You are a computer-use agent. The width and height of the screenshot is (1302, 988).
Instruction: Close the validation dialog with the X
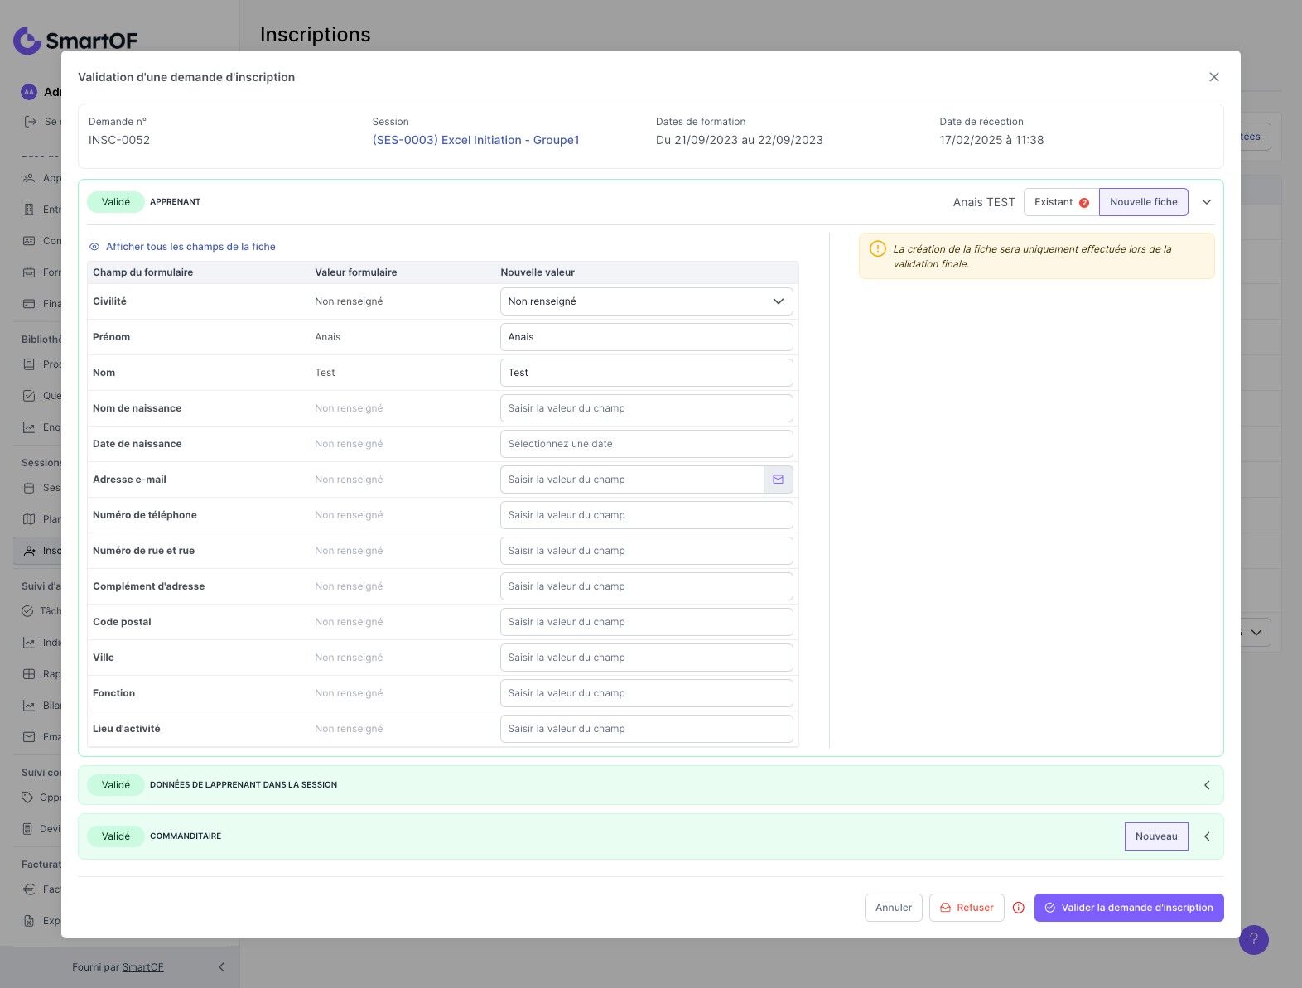1214,77
